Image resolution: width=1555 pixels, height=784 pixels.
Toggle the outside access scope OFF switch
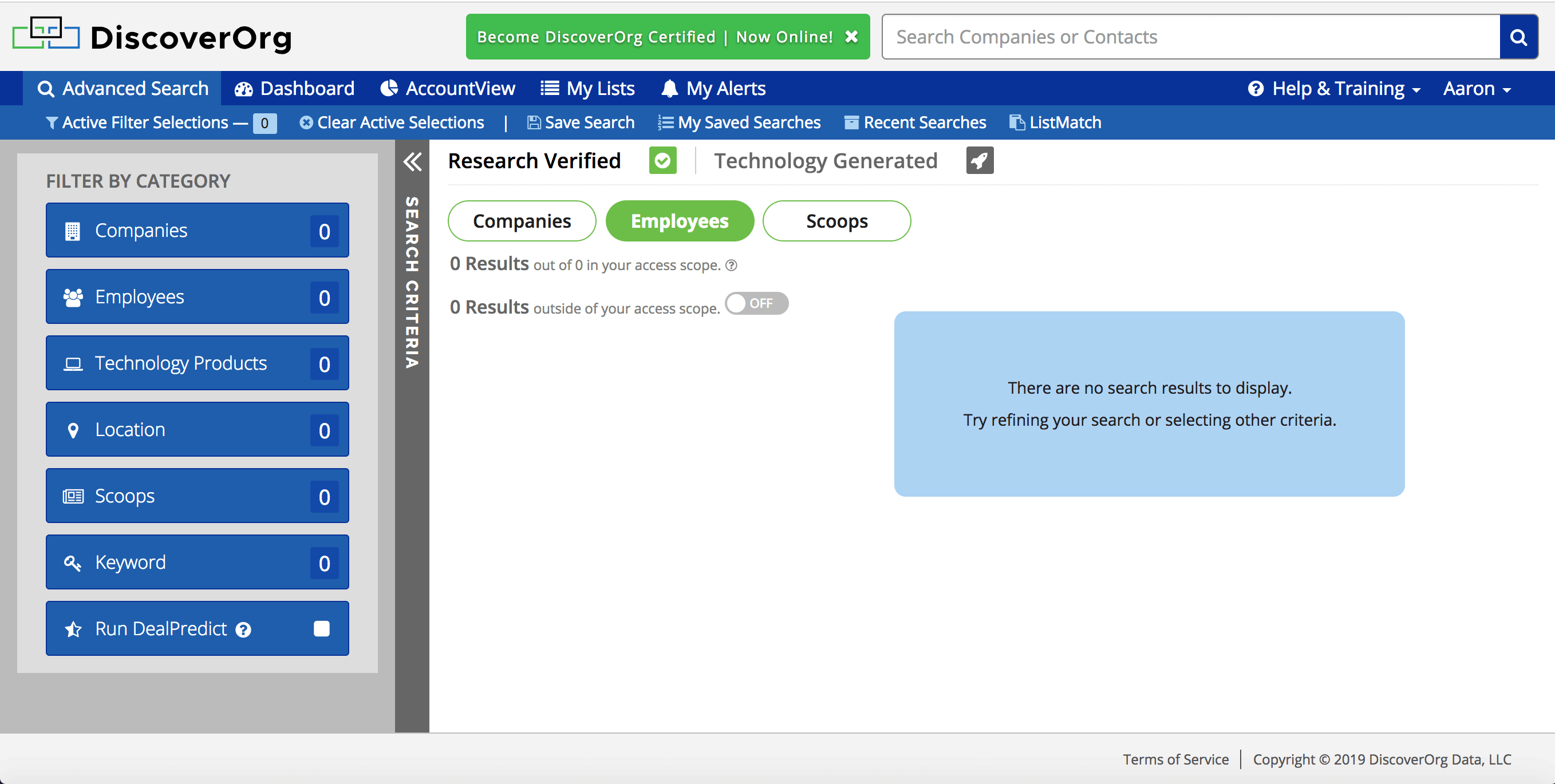[x=756, y=303]
